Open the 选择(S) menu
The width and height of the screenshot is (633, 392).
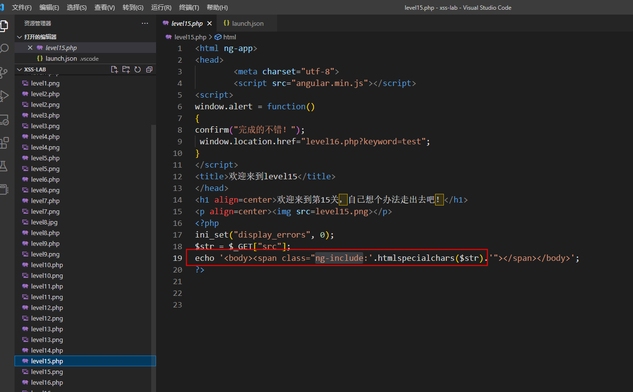77,7
